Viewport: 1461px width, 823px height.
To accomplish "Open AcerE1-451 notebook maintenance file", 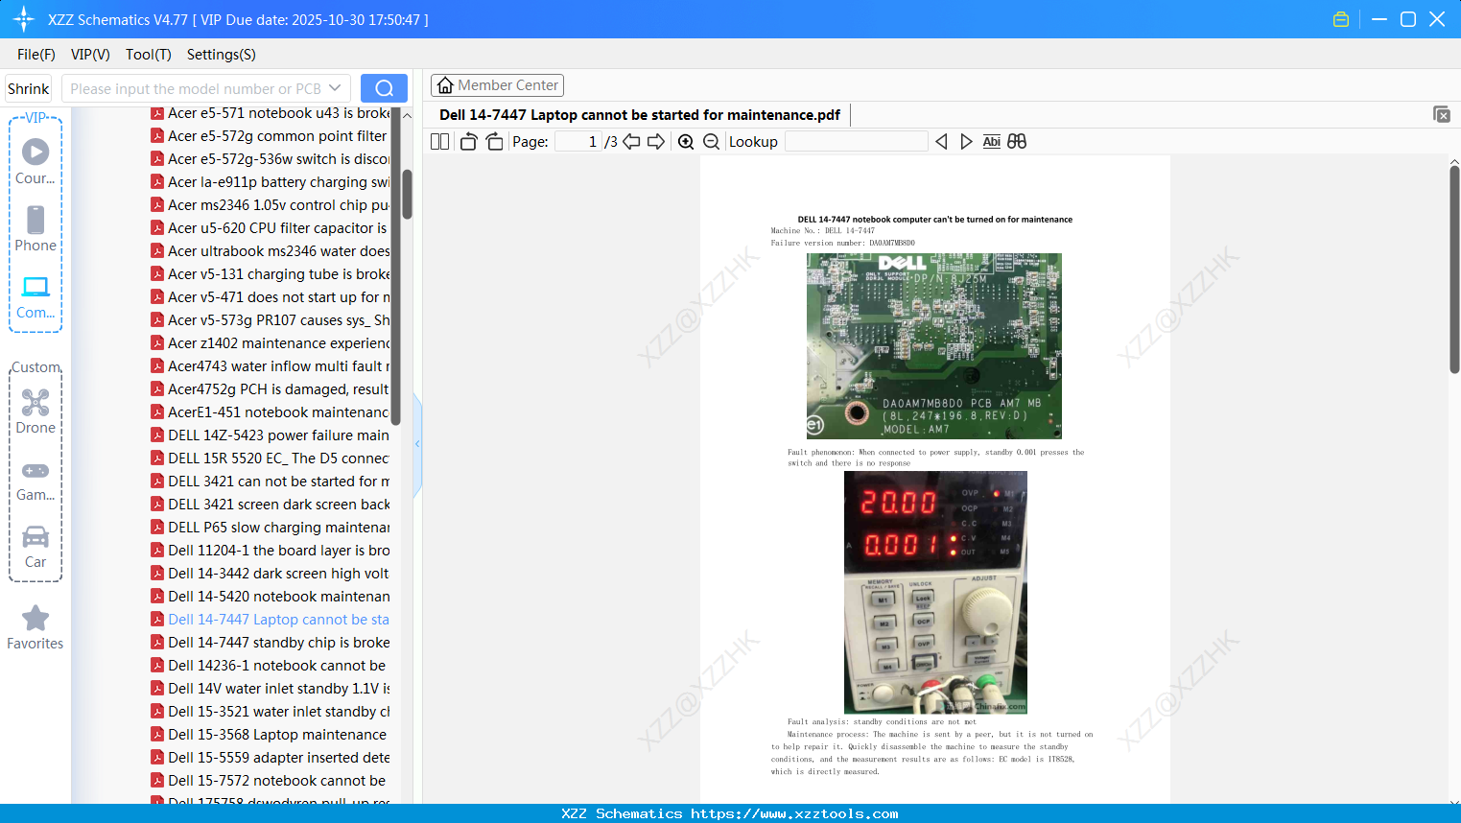I will click(270, 412).
